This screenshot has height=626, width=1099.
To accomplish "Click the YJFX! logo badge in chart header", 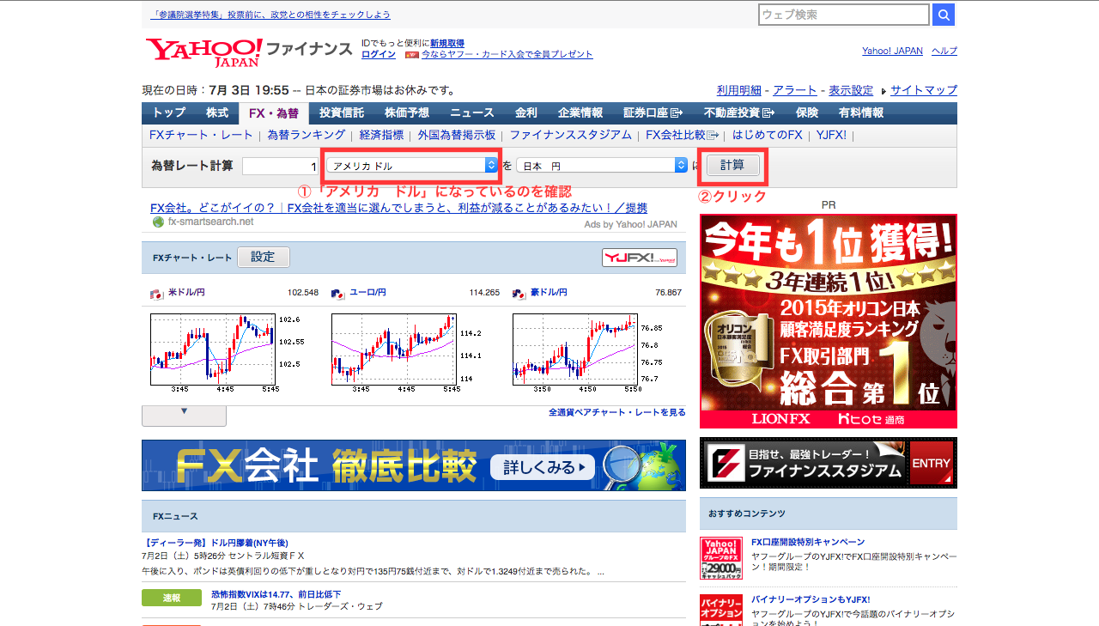I will click(640, 258).
